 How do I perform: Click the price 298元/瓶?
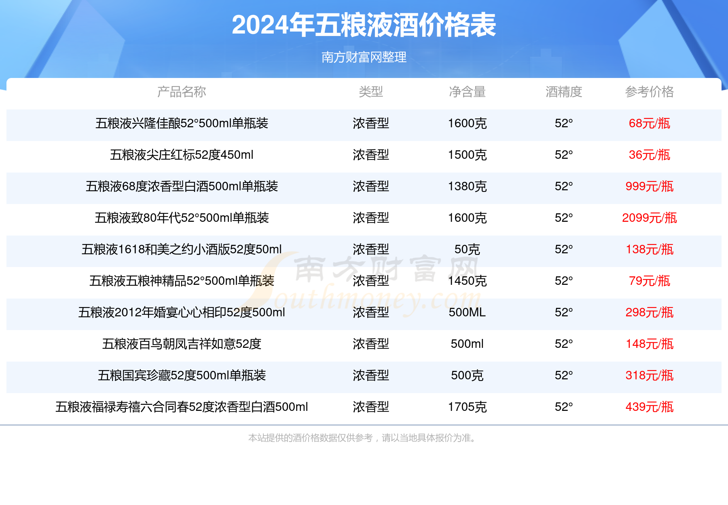(650, 312)
